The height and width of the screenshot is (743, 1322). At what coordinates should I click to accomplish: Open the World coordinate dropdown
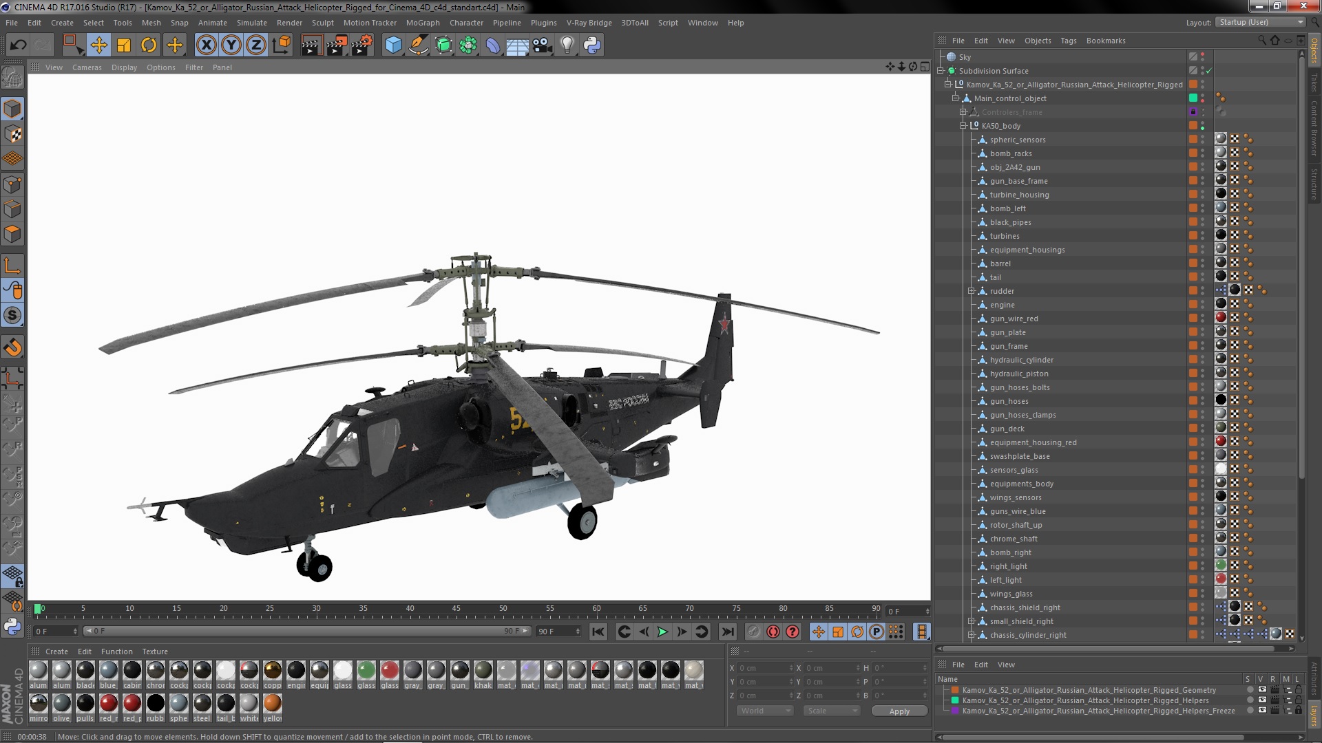[765, 711]
